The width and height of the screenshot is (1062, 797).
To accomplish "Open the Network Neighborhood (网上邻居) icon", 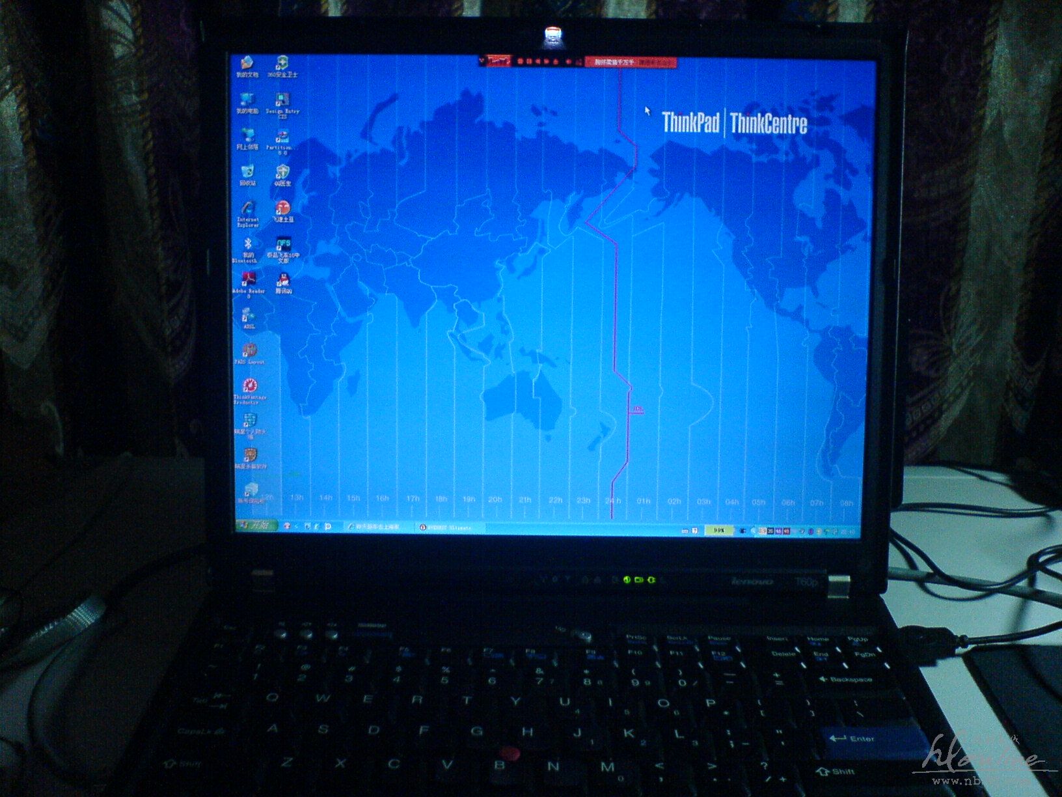I will 247,139.
